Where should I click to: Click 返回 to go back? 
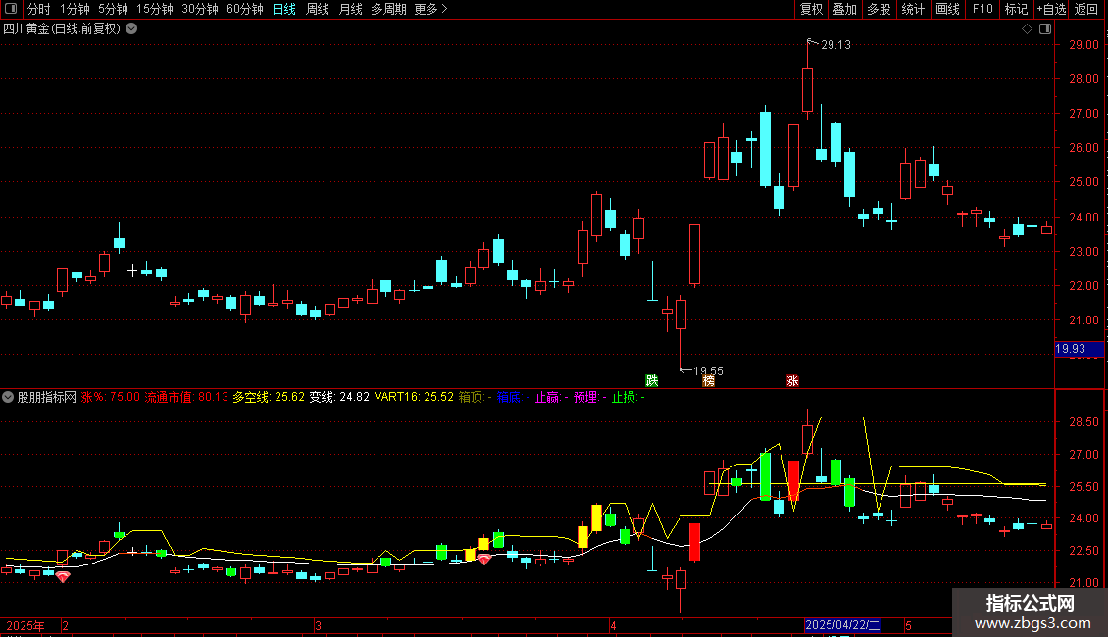1086,9
